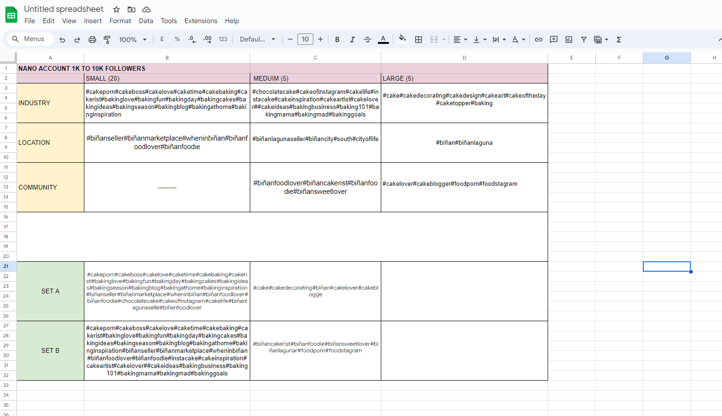Click the table filter views icon

[598, 40]
